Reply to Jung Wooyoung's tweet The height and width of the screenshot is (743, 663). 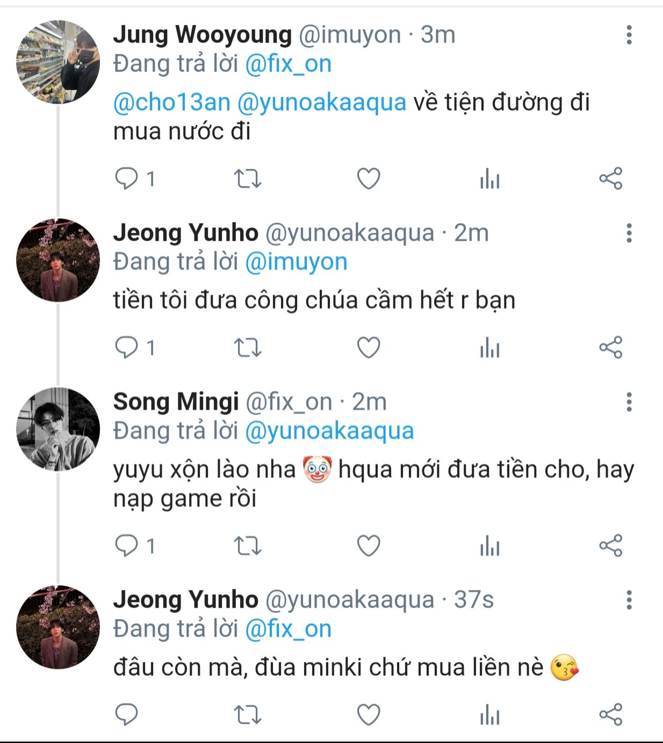point(127,178)
